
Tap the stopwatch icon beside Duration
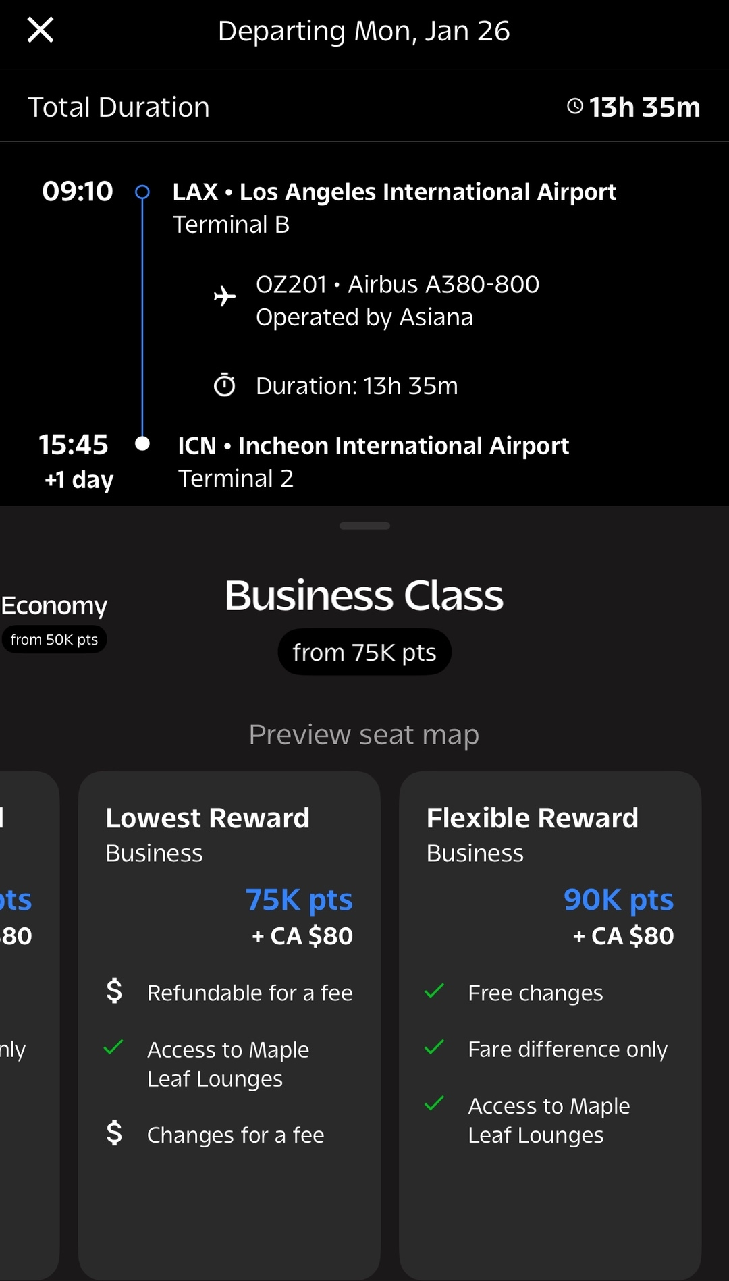pos(225,385)
